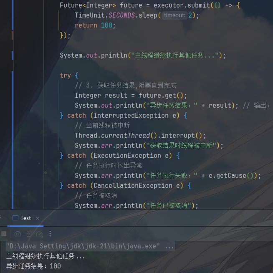This screenshot has width=273, height=273.
Task: Click the exit arrow icon in run toolbar
Action: coord(28,234)
